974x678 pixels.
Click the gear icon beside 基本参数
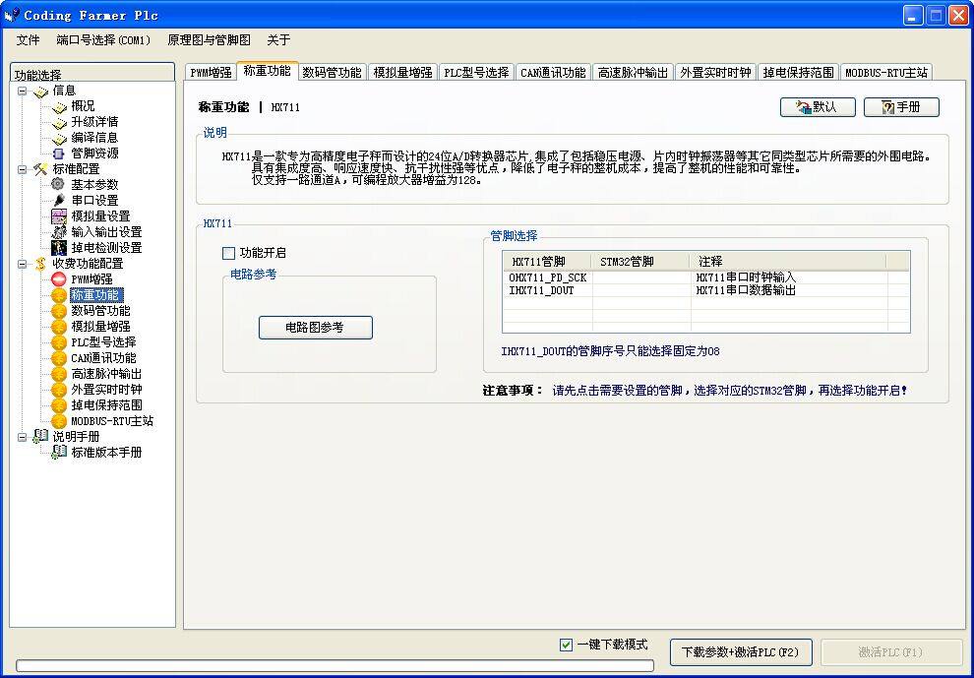coord(58,184)
